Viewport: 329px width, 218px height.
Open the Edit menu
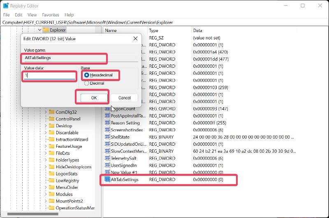tap(19, 15)
